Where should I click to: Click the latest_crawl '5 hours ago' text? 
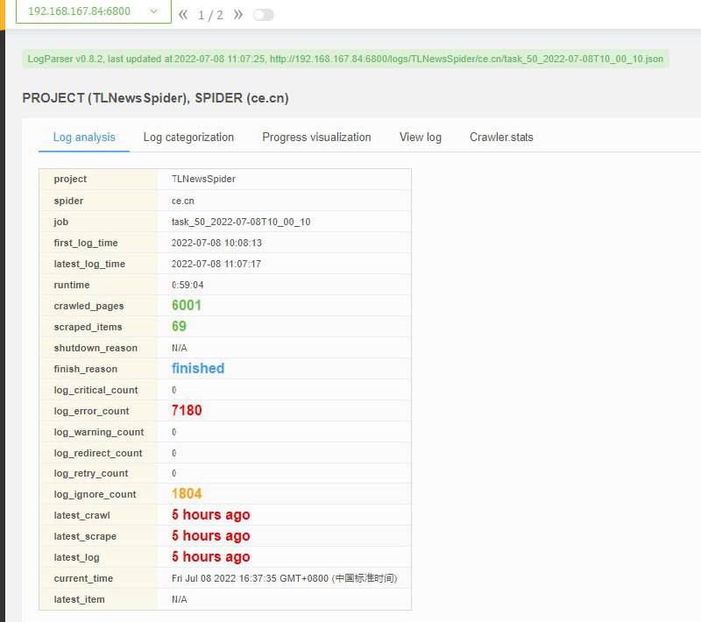tap(210, 515)
